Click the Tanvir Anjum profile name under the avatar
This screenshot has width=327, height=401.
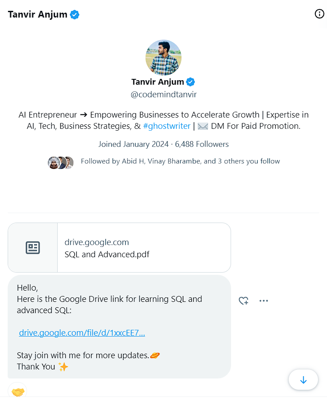pyautogui.click(x=158, y=82)
